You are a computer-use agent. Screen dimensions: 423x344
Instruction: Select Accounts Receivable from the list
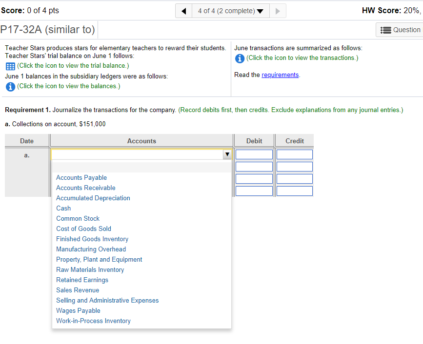tap(86, 188)
